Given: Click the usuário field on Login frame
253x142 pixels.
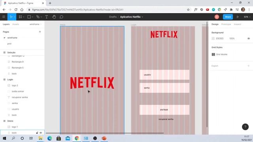Looking at the screenshot, I should click(x=164, y=75).
